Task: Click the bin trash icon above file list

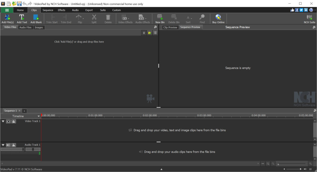Action: pos(144,33)
